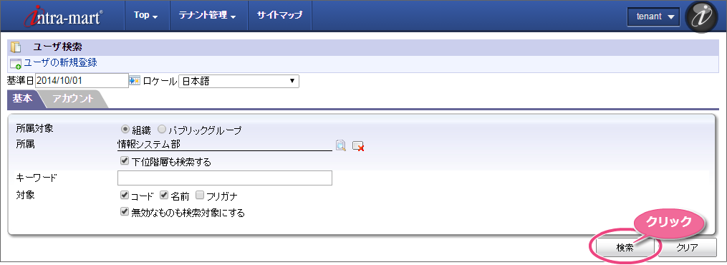This screenshot has height=265, width=727.
Task: Click the ユーザ検索 folder icon
Action: coord(16,47)
